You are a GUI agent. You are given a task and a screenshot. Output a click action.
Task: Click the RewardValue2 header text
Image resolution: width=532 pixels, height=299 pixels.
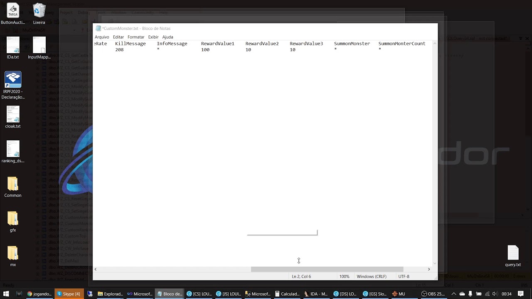click(x=262, y=44)
